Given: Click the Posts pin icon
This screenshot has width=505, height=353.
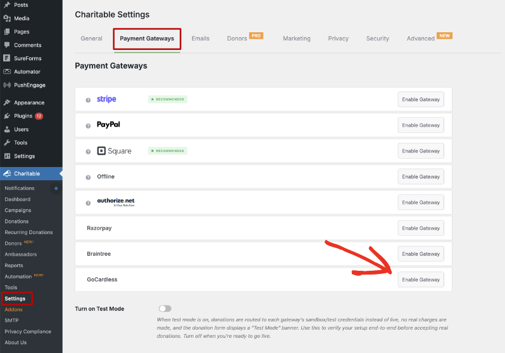Looking at the screenshot, I should pos(7,5).
